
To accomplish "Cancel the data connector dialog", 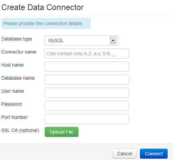I will coord(125,154).
